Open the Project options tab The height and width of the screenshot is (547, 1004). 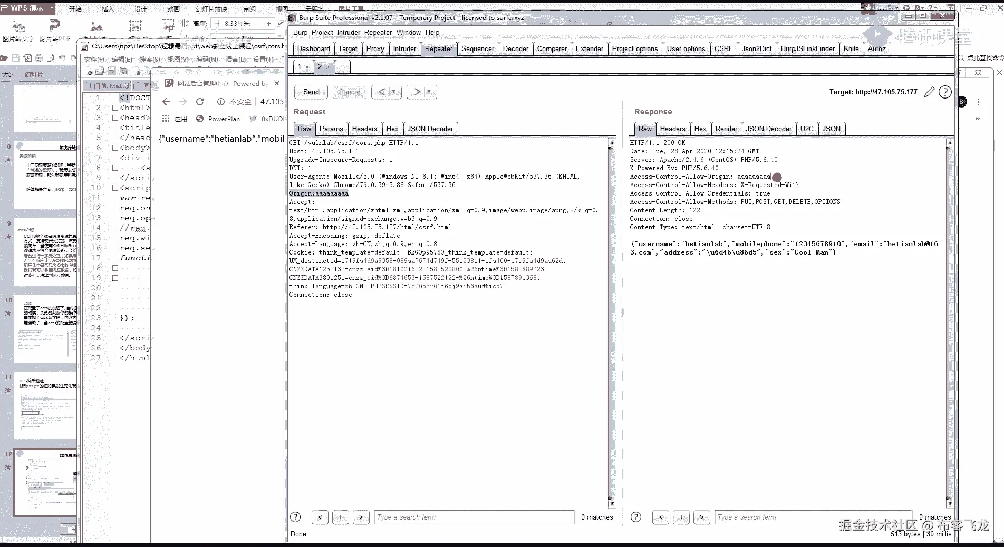tap(635, 49)
